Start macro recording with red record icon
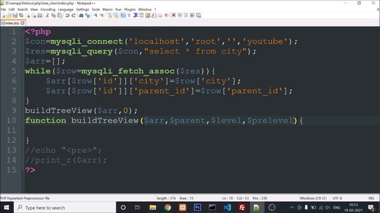This screenshot has width=380, height=213. point(173,15)
